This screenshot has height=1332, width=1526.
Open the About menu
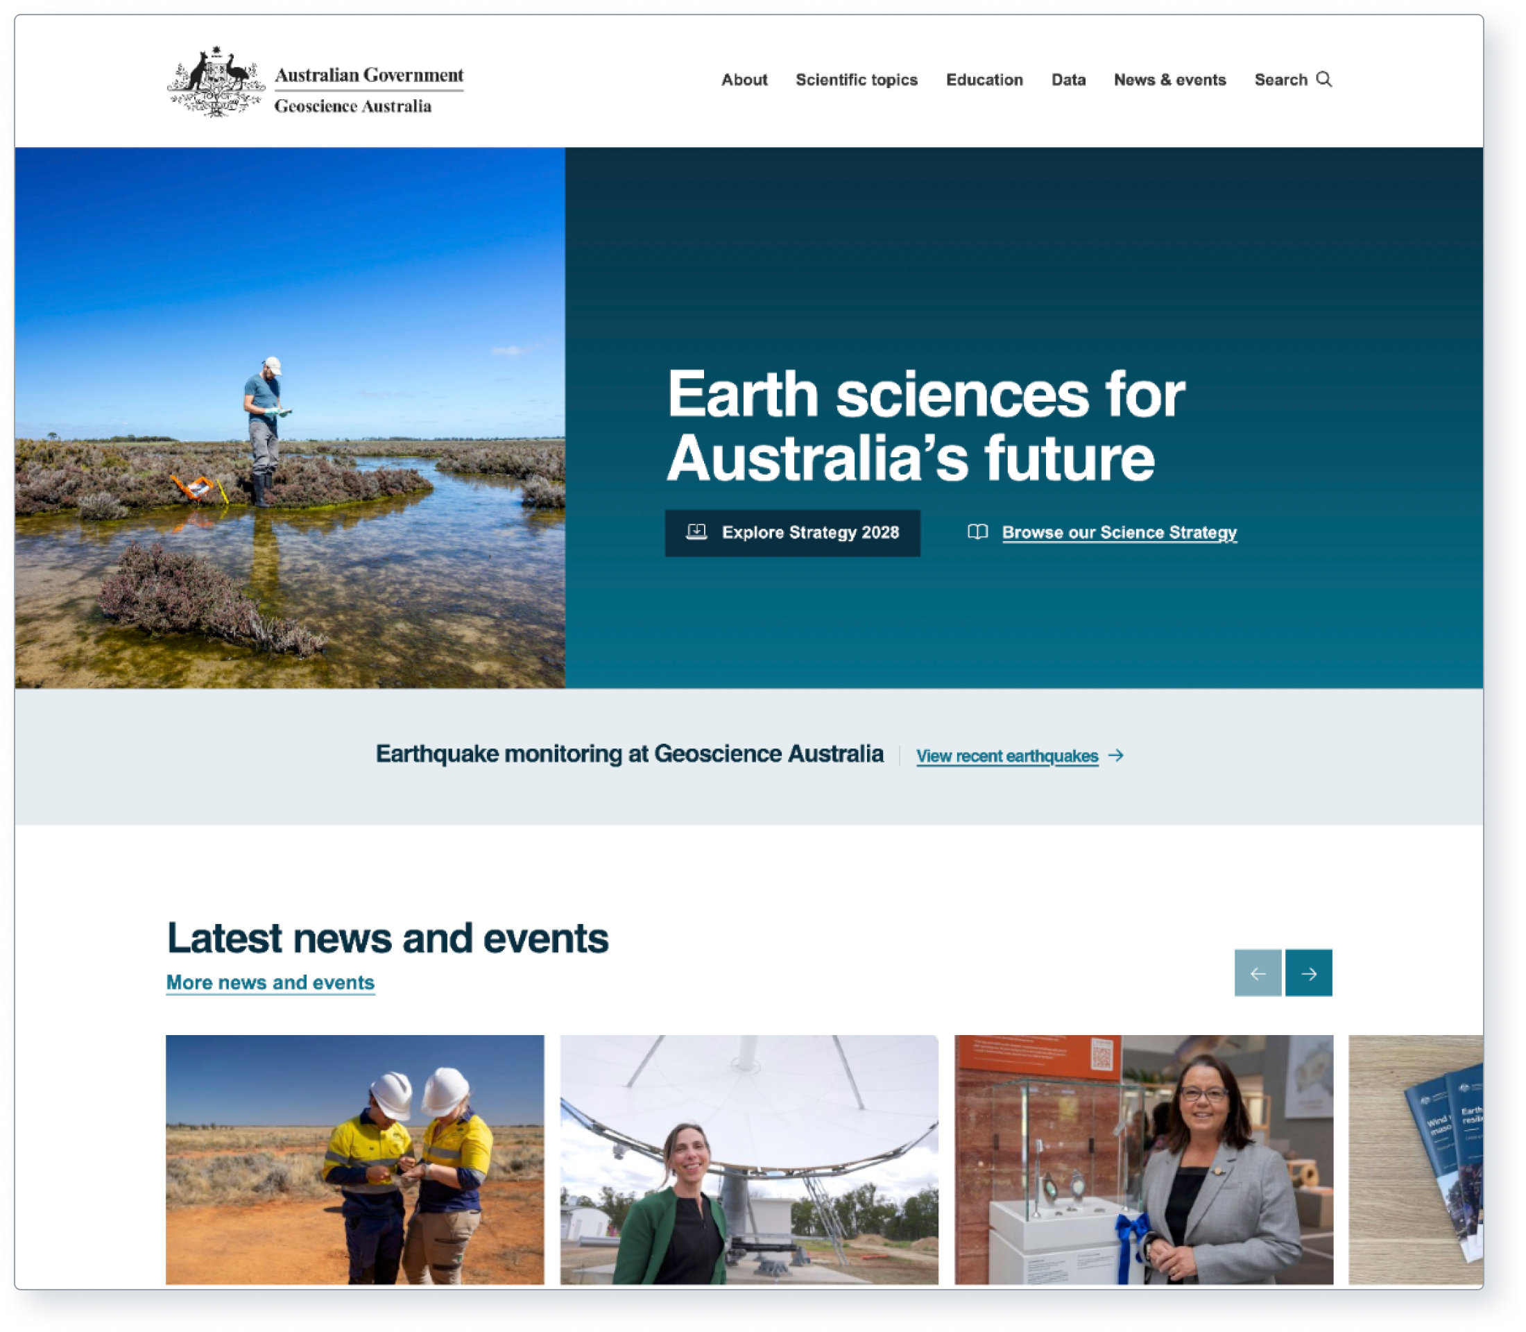tap(744, 80)
